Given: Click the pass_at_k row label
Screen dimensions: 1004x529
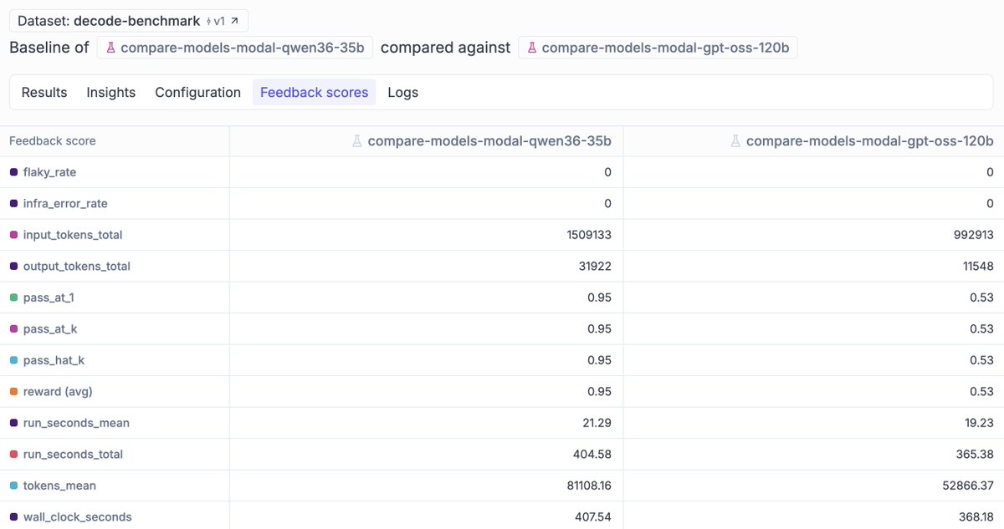Looking at the screenshot, I should click(x=50, y=329).
